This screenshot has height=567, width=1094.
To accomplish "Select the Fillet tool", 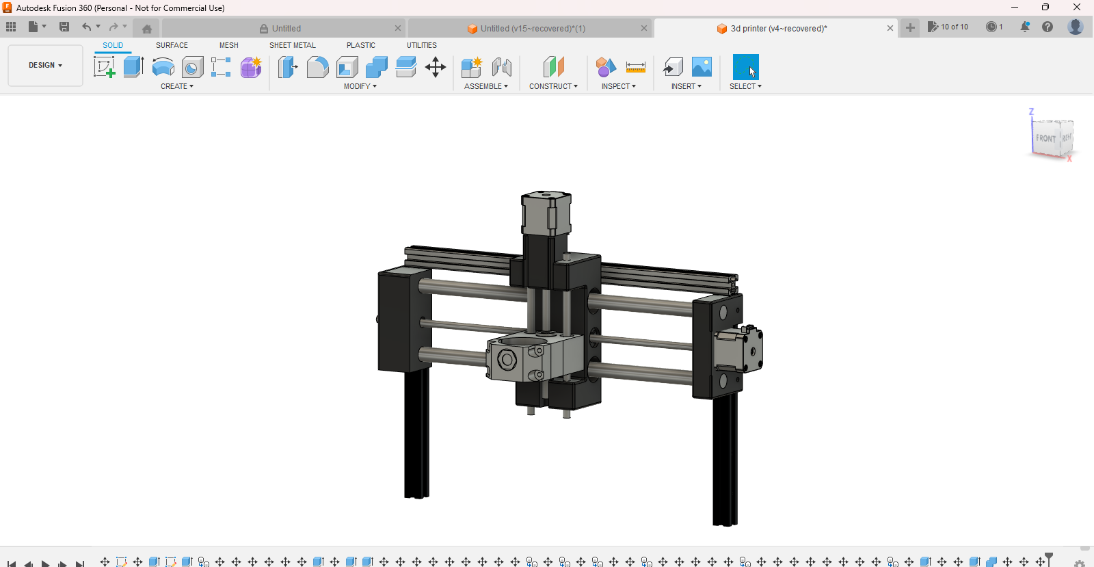I will (x=317, y=67).
